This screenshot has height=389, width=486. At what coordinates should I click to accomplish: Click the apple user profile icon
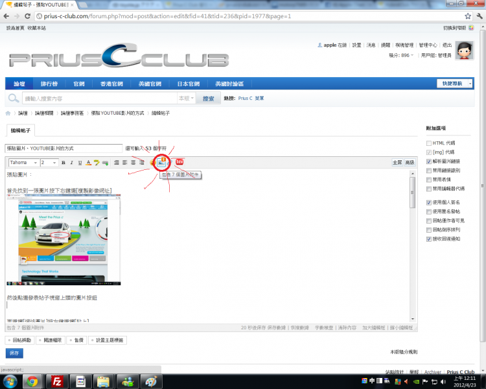320,45
